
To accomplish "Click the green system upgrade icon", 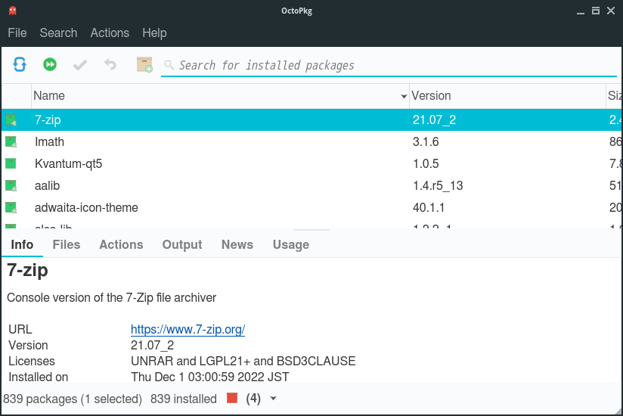I will [x=50, y=64].
